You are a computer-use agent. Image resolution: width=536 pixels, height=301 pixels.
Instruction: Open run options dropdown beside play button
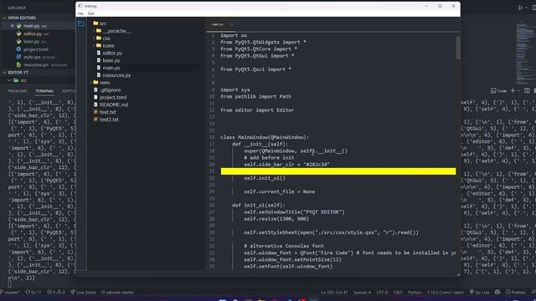coord(526,8)
